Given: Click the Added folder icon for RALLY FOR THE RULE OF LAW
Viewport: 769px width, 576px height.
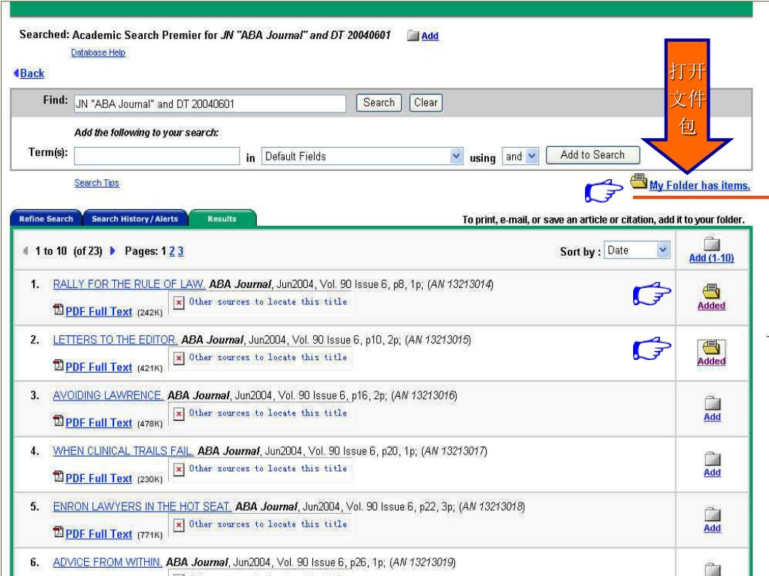Looking at the screenshot, I should [711, 292].
